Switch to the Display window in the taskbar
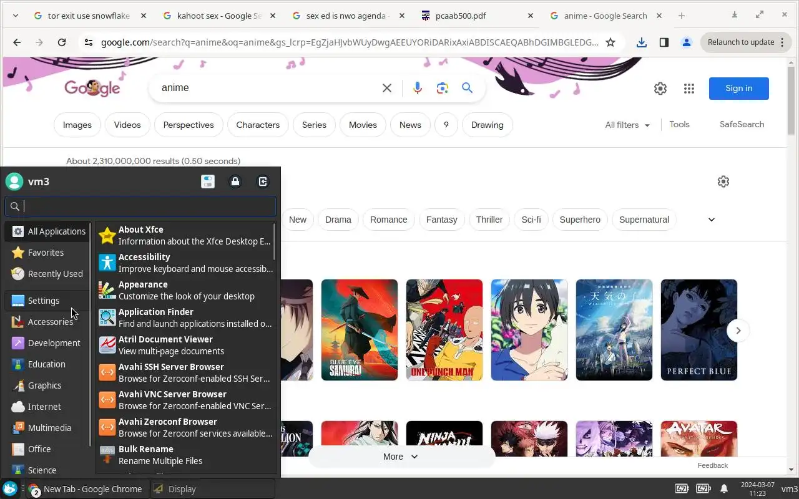799x499 pixels. (x=213, y=489)
